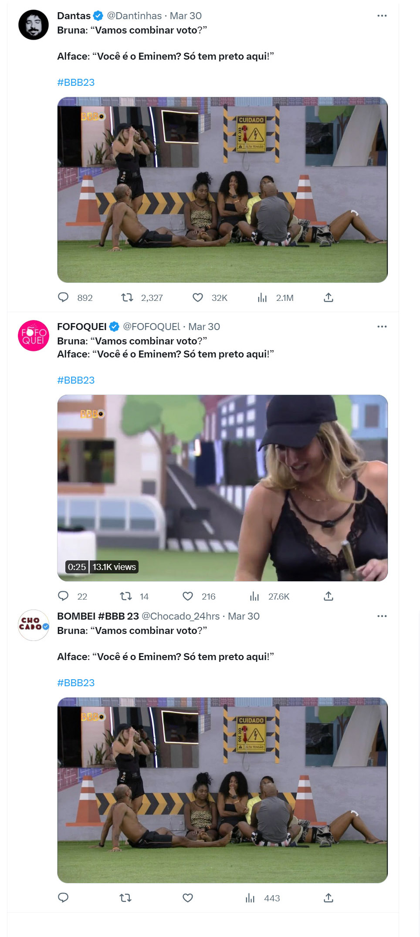
Task: Open more options on BOMBEI #BBB 23 tweet
Action: (382, 616)
